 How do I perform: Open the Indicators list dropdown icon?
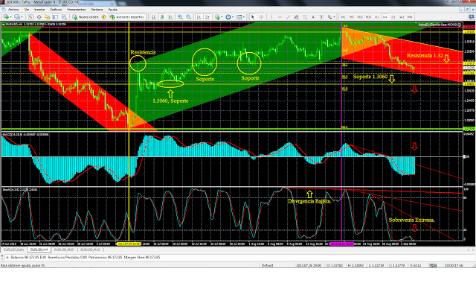[x=218, y=17]
